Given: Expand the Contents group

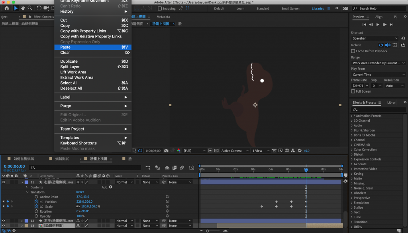Looking at the screenshot, I should (27, 187).
